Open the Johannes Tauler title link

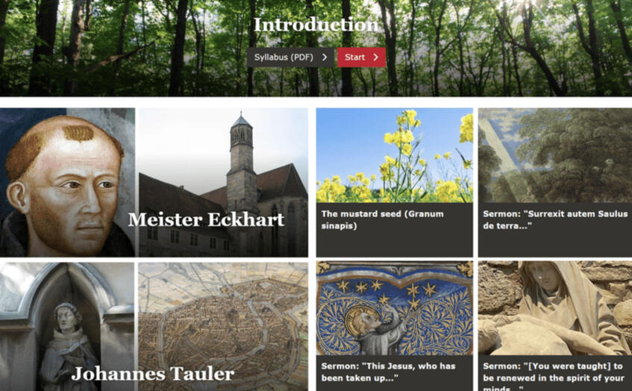(153, 374)
